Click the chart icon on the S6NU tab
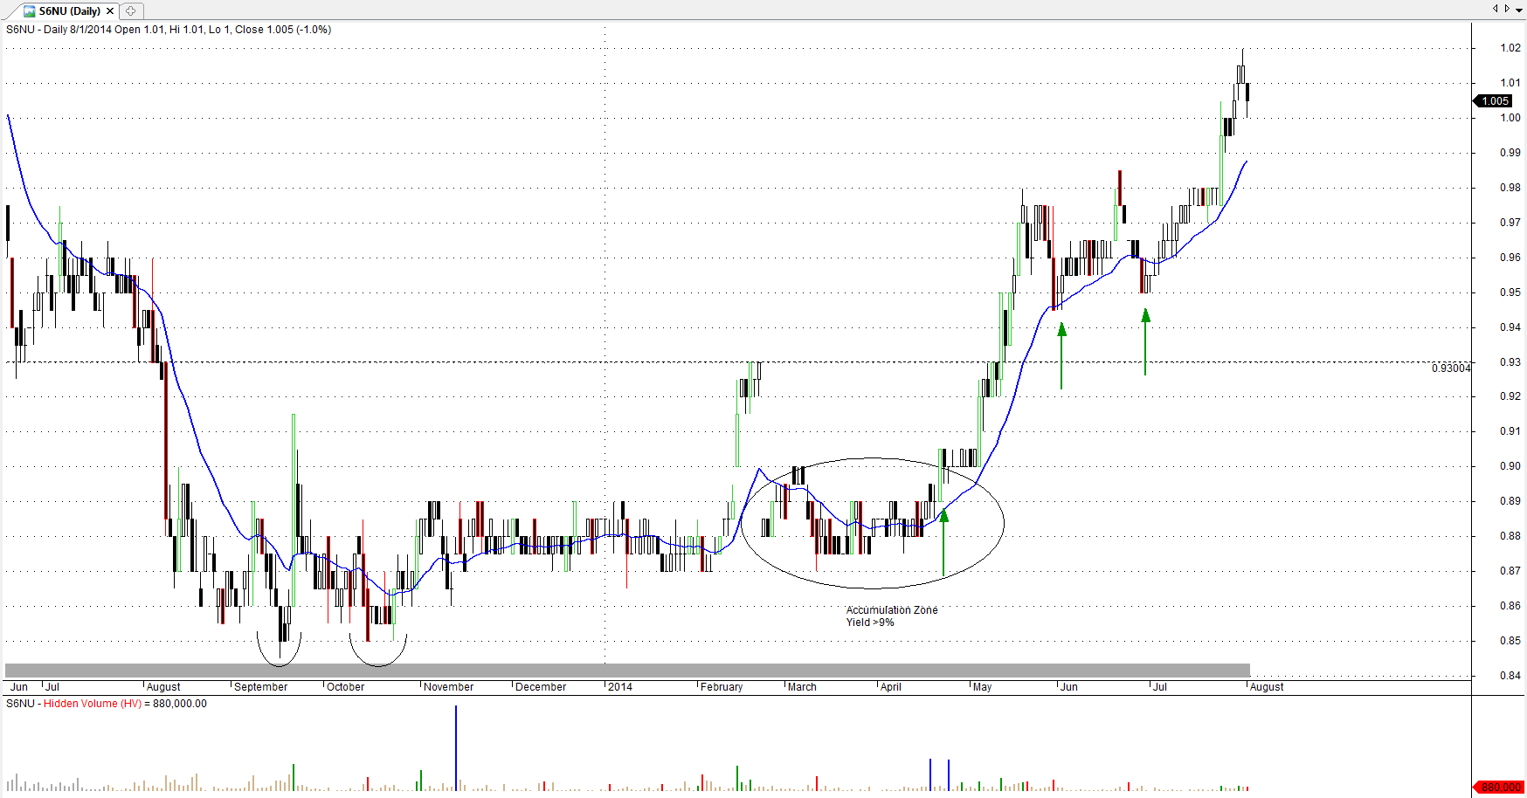The image size is (1527, 798). click(30, 11)
